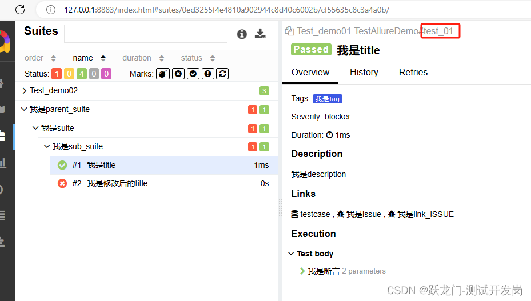This screenshot has height=301, width=531.
Task: Toggle the flaky bomb mark filter
Action: (162, 74)
